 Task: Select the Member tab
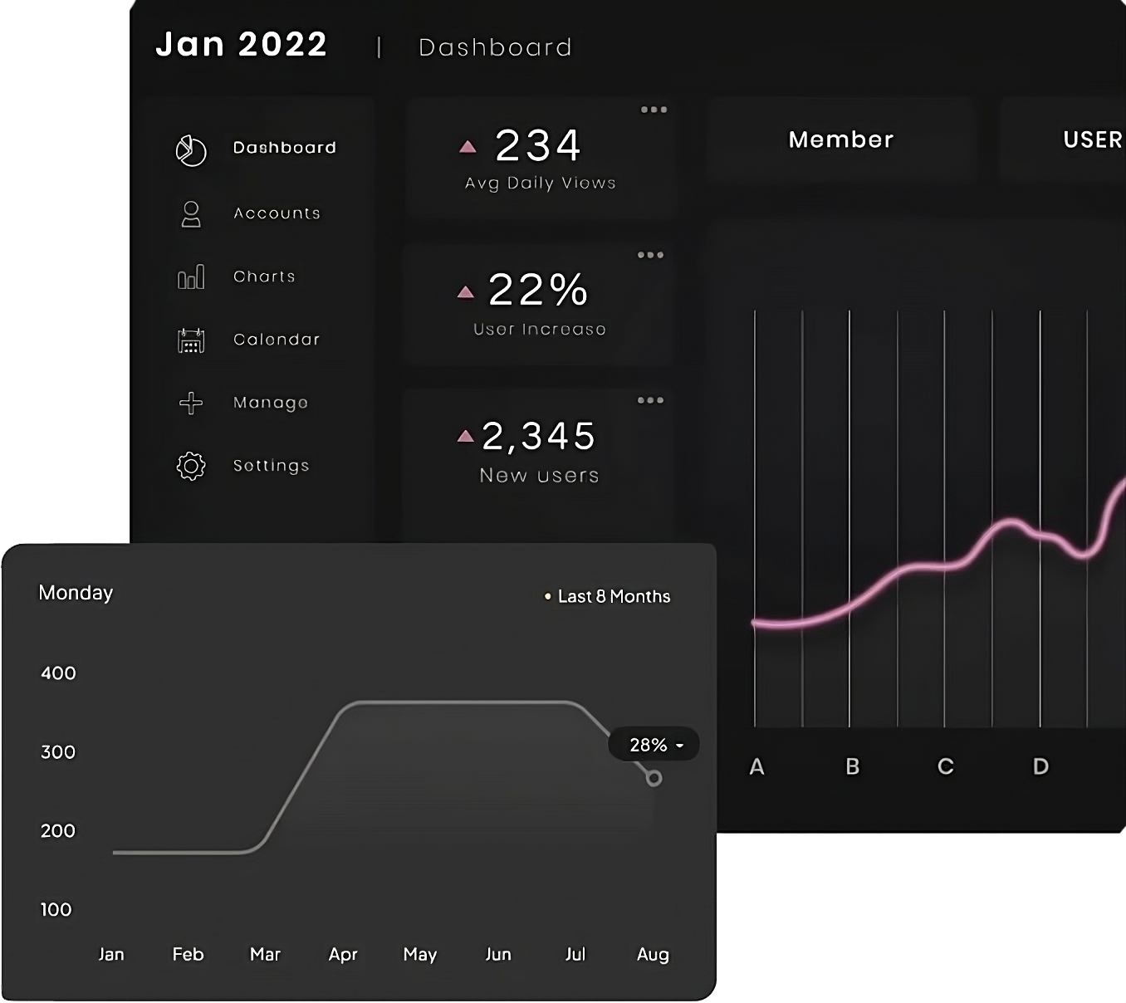840,139
